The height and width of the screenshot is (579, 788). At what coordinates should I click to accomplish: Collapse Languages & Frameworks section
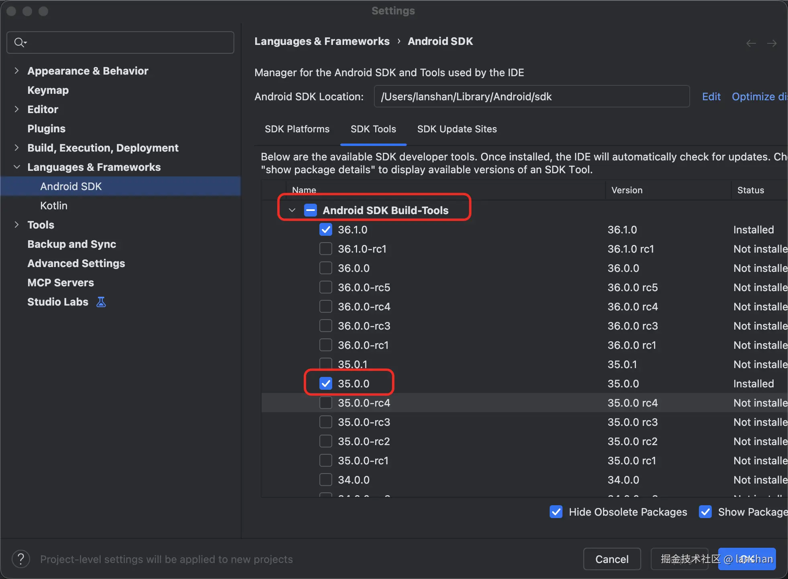(16, 167)
